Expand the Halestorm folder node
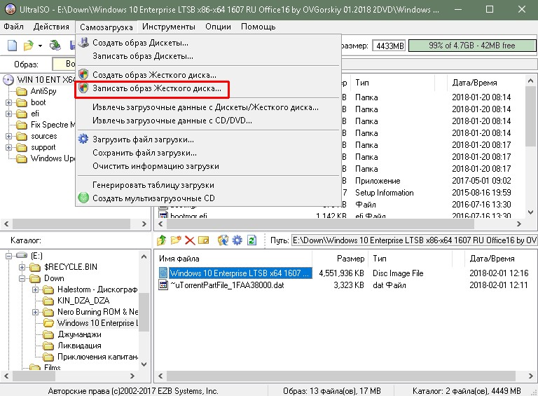Viewport: 538px width, 396px height. pos(35,289)
